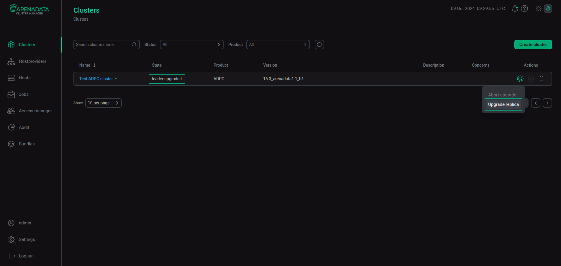Click the Product column header

(x=221, y=65)
